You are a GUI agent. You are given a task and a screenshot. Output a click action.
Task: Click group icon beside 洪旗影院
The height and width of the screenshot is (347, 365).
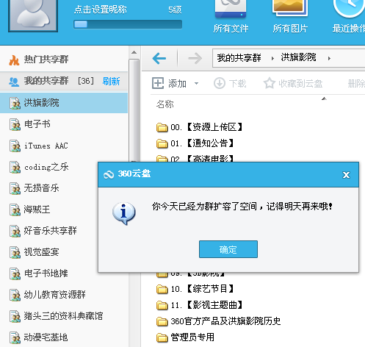[x=15, y=103]
